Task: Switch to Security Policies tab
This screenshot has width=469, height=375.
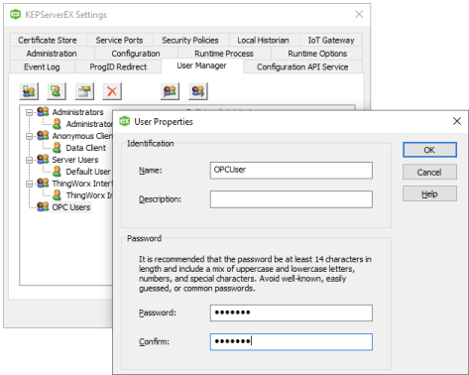Action: click(x=190, y=40)
